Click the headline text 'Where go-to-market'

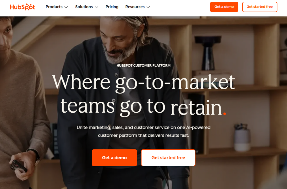click(143, 83)
